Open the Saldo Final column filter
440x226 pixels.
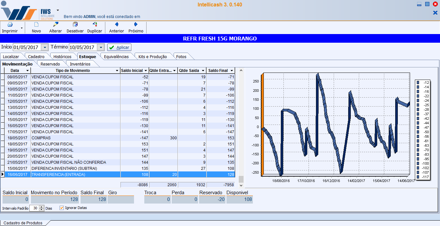[x=232, y=71]
